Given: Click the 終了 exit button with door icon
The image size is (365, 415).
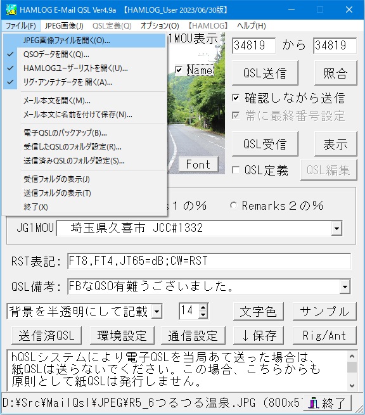Looking at the screenshot, I should pyautogui.click(x=328, y=403).
